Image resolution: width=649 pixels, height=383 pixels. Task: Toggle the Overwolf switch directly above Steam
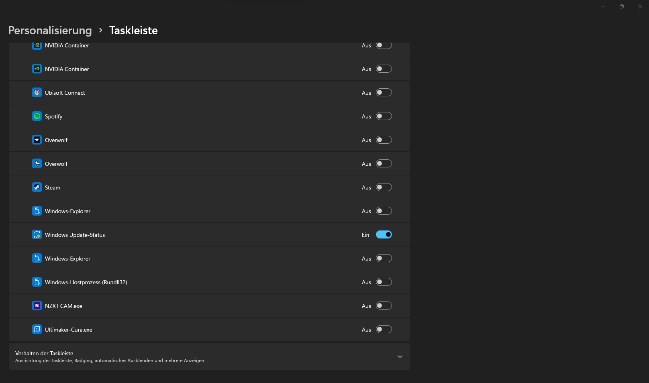click(384, 163)
